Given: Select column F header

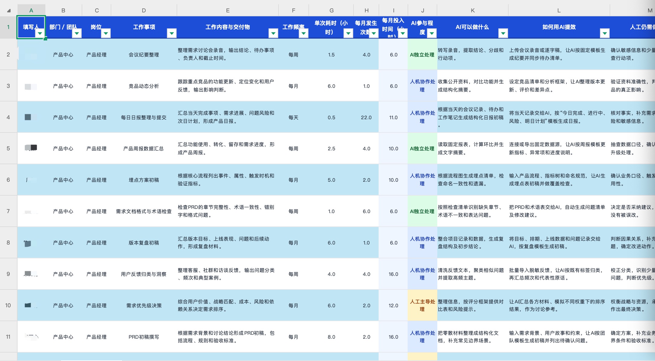Looking at the screenshot, I should pyautogui.click(x=294, y=10).
